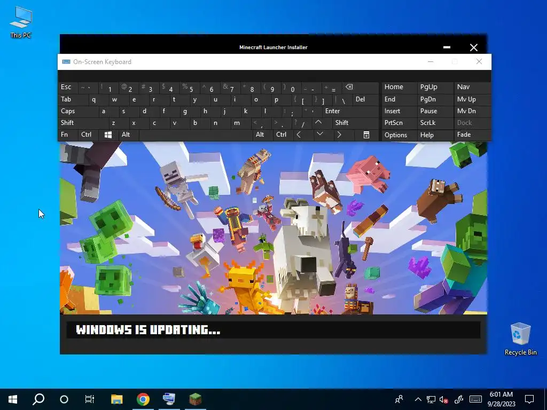Open Windows Start menu
Screen dimensions: 547x410
13,399
